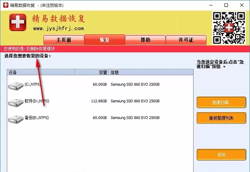Minimize the window
Image resolution: width=250 pixels, height=172 pixels.
[211, 5]
